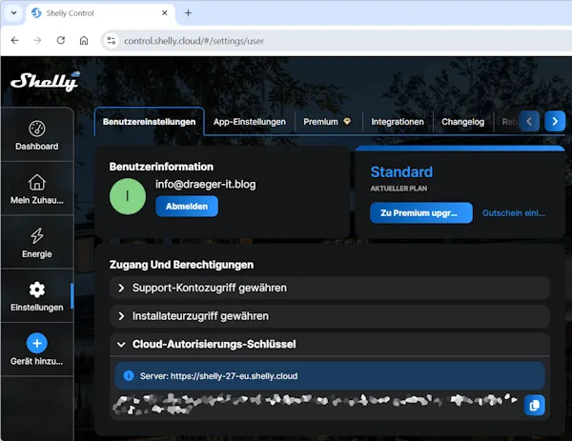Go to Mein Zuhause home section
This screenshot has height=441, width=572.
(36, 189)
